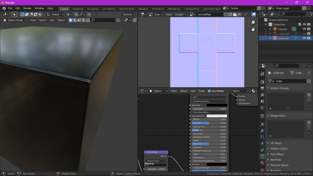This screenshot has height=176, width=313.
Task: Open Christensen-Burley subsurface dropdown
Action: [x=209, y=101]
